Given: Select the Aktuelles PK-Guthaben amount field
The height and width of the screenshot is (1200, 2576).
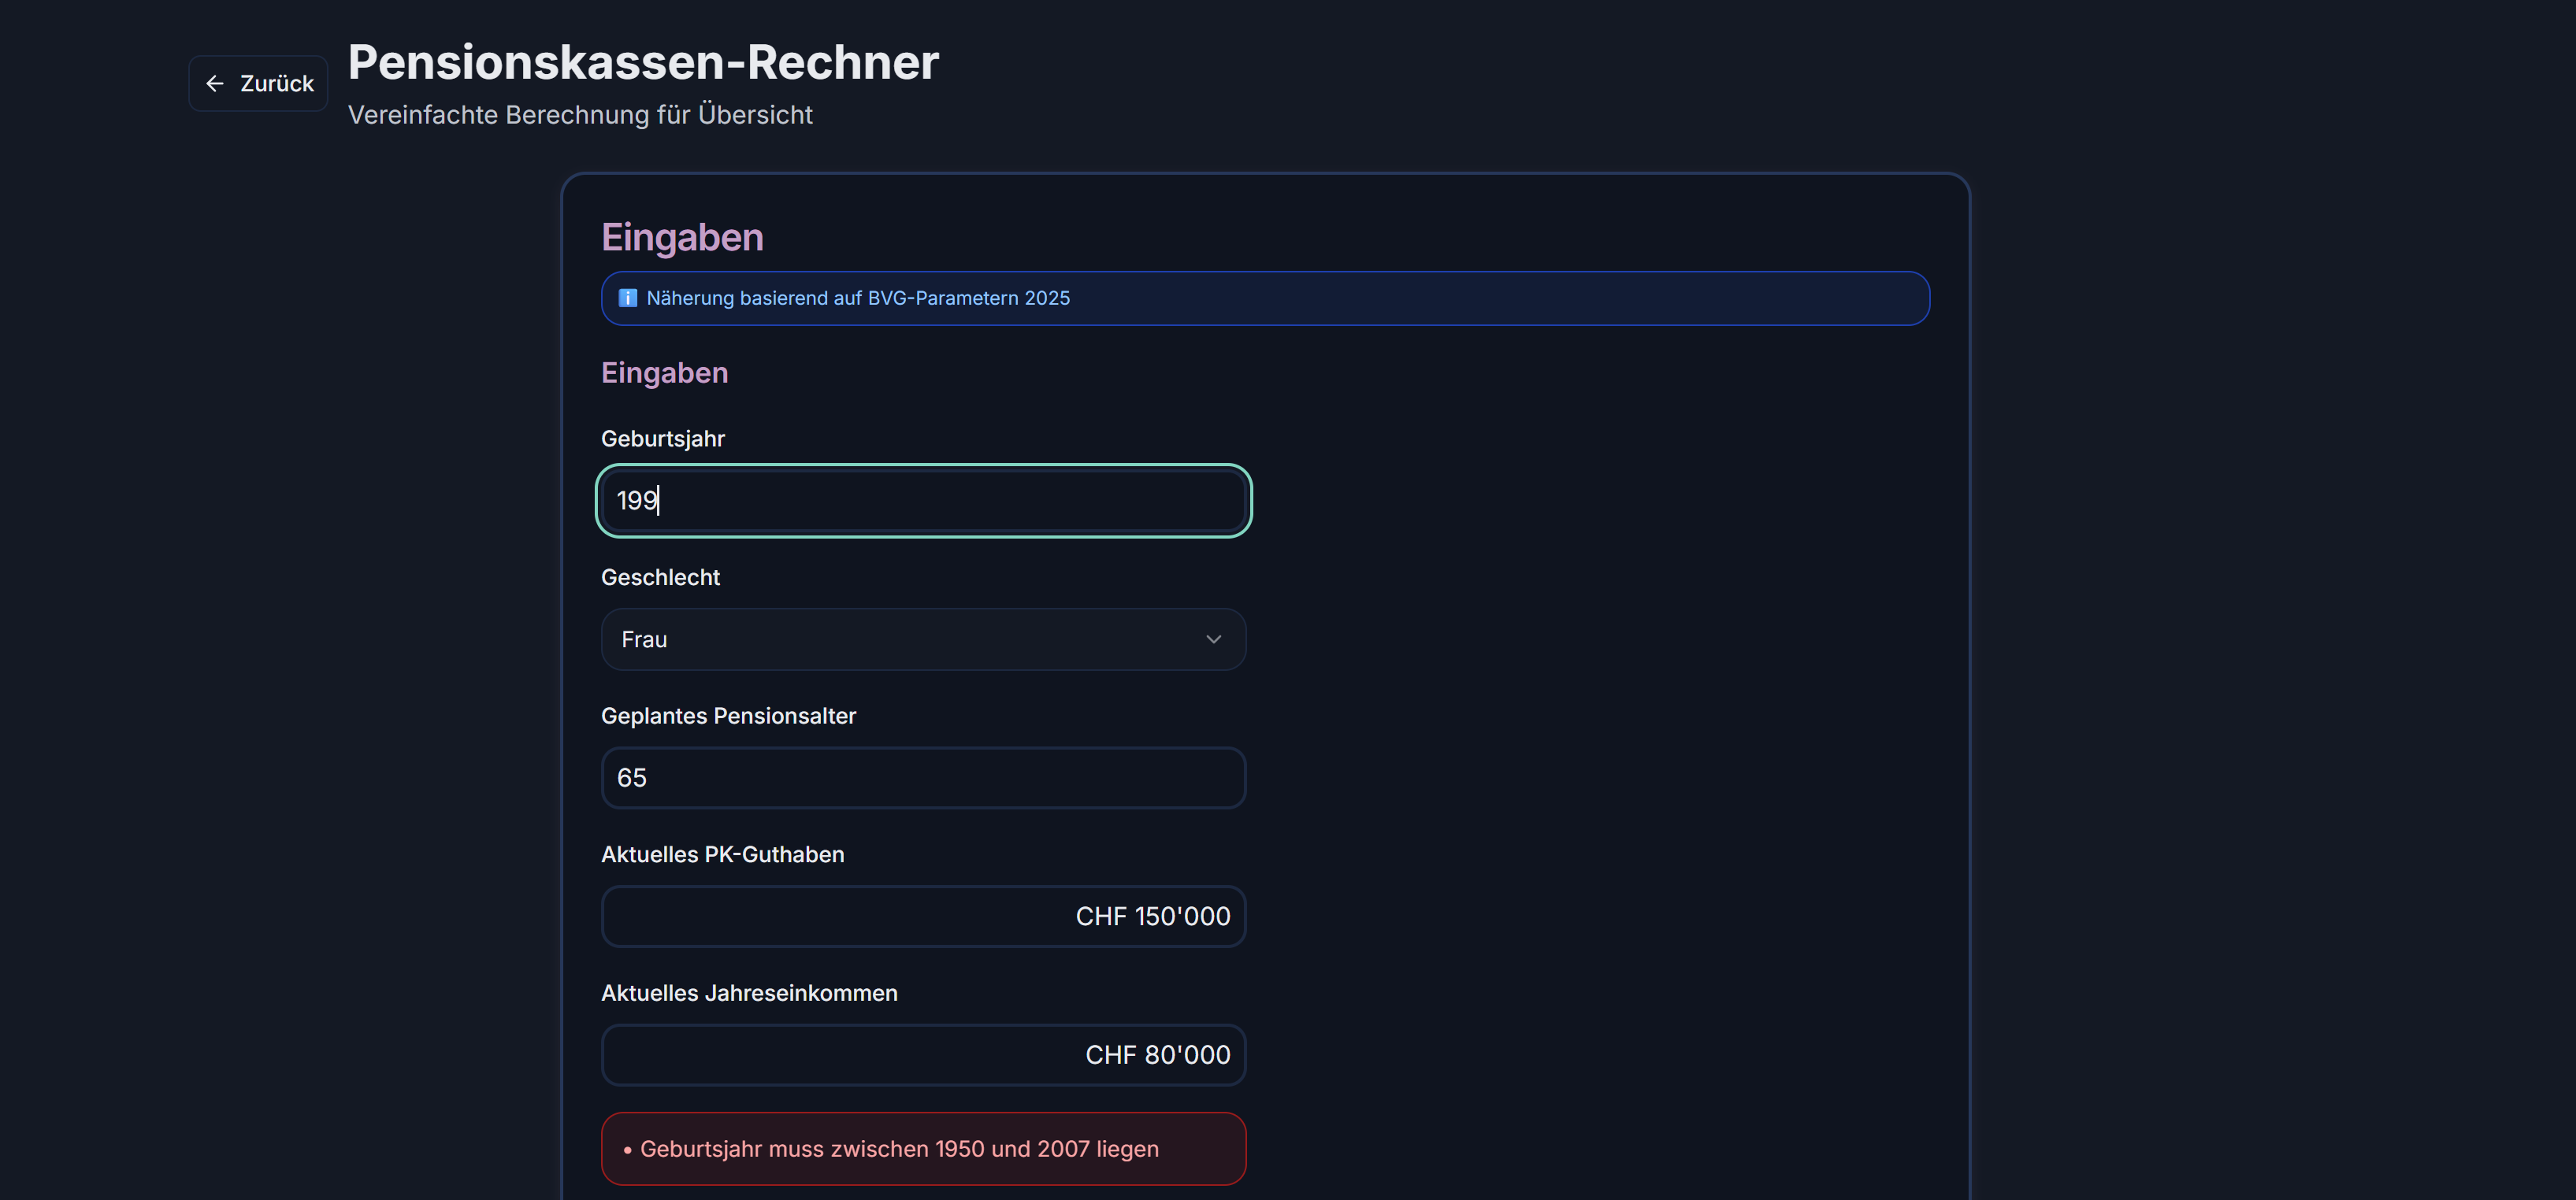Looking at the screenshot, I should [x=922, y=917].
